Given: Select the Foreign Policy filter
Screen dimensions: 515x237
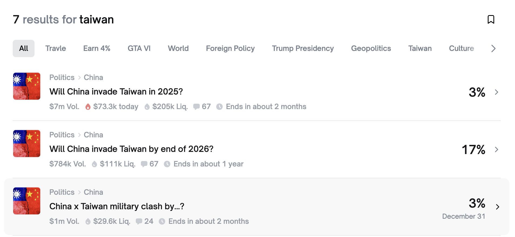Looking at the screenshot, I should (230, 48).
